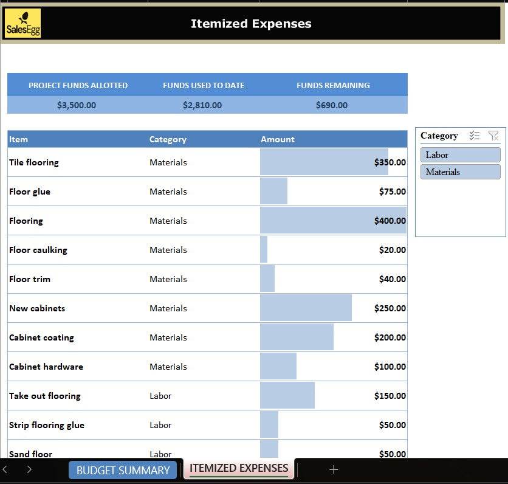Select the Cabinet coating item cell

tap(78, 337)
